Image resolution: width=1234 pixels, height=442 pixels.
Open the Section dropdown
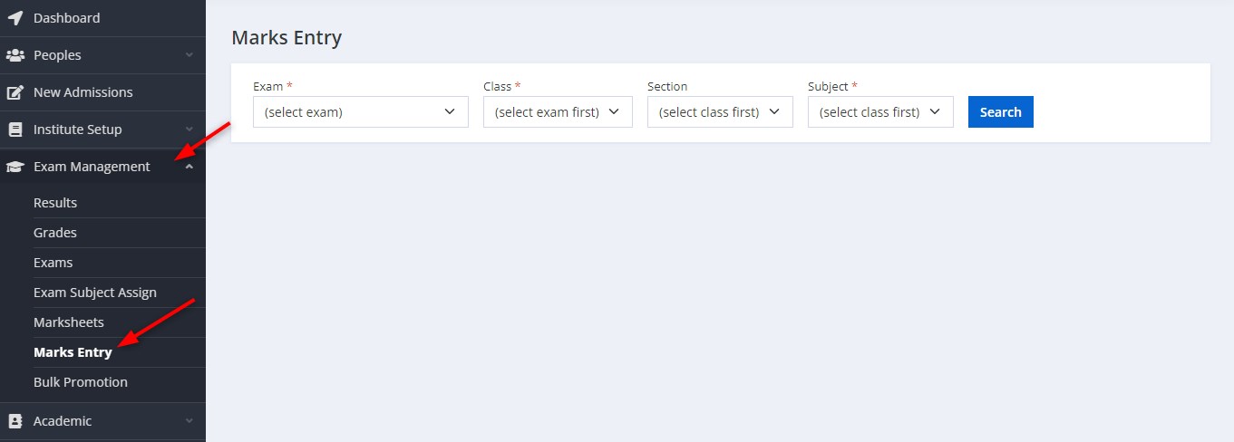[x=720, y=112]
